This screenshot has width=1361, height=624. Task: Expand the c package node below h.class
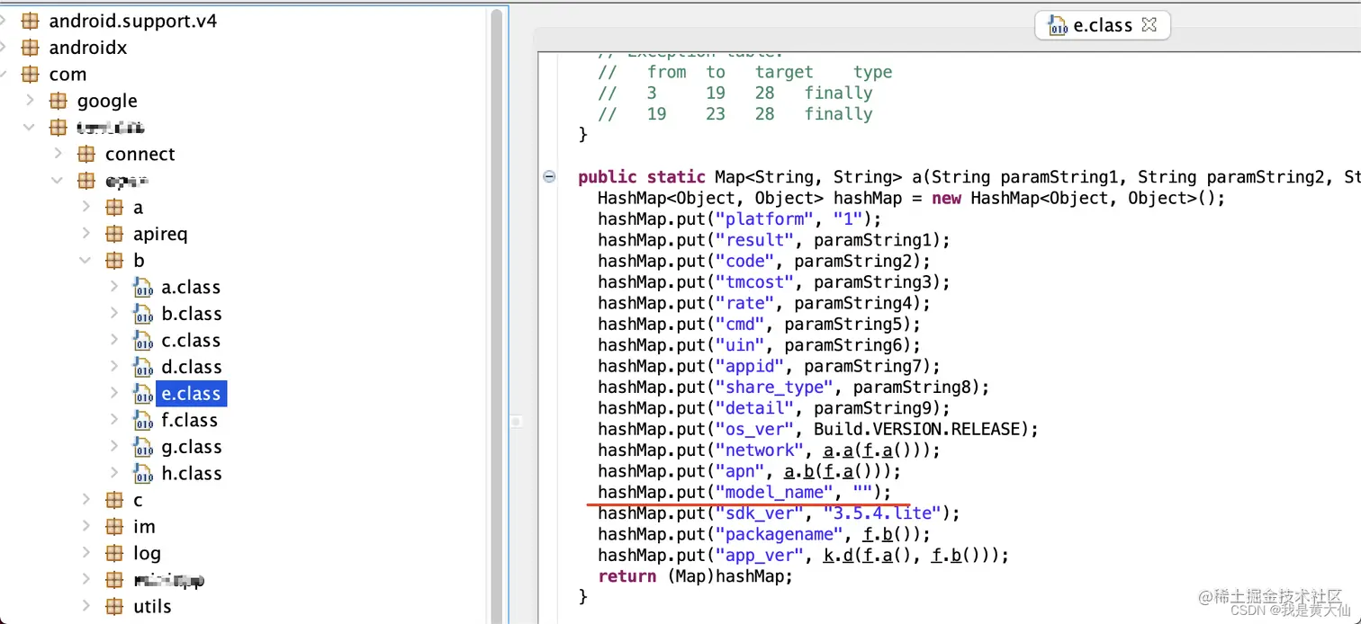(x=86, y=500)
